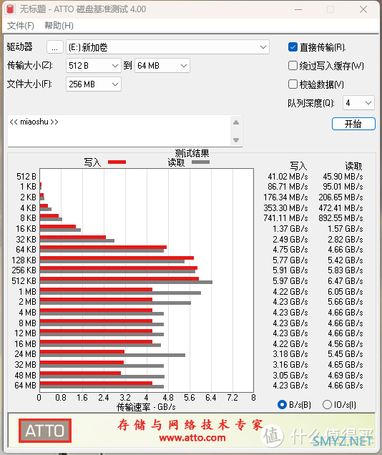Click the description box scroll up arrow

pos(236,122)
